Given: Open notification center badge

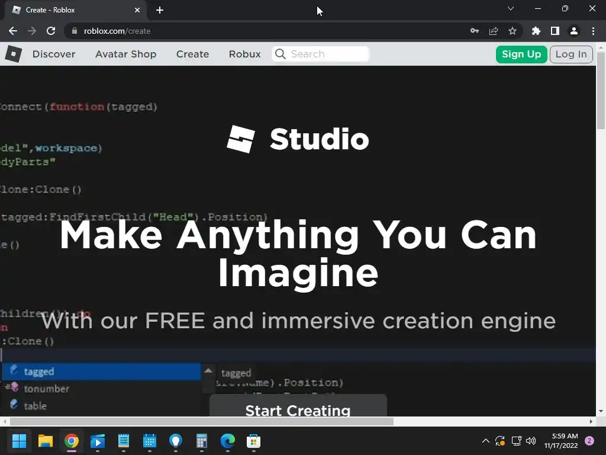Looking at the screenshot, I should click(x=589, y=441).
